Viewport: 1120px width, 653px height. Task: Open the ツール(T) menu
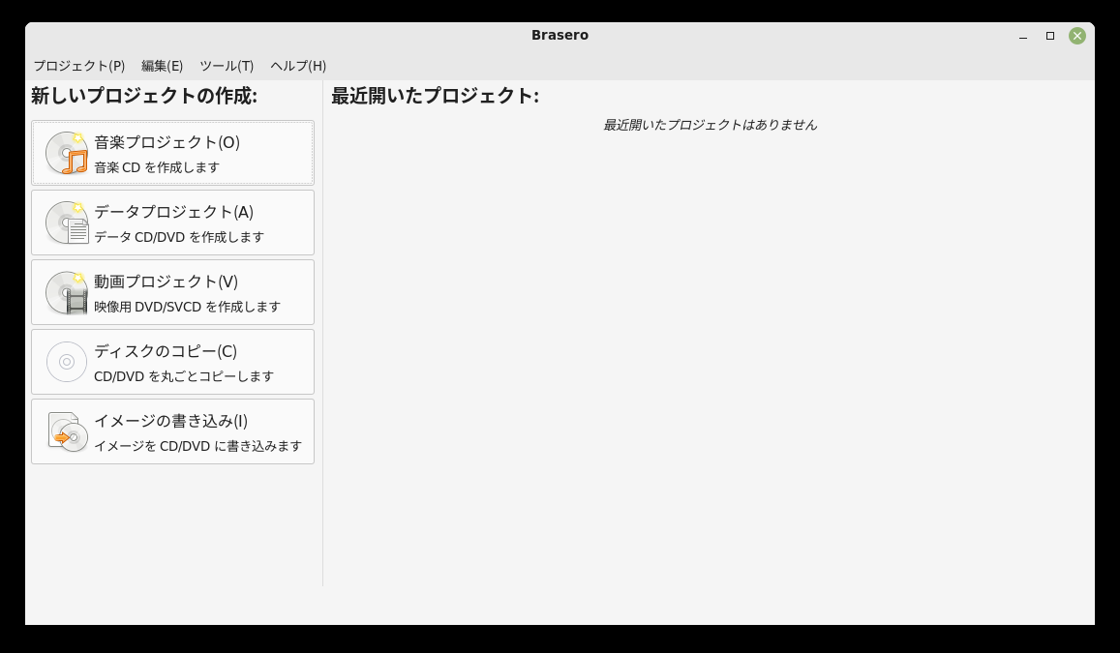point(227,66)
